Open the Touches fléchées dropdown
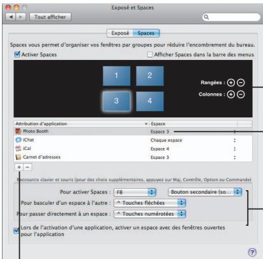Image resolution: width=263 pixels, height=259 pixels. click(x=150, y=203)
